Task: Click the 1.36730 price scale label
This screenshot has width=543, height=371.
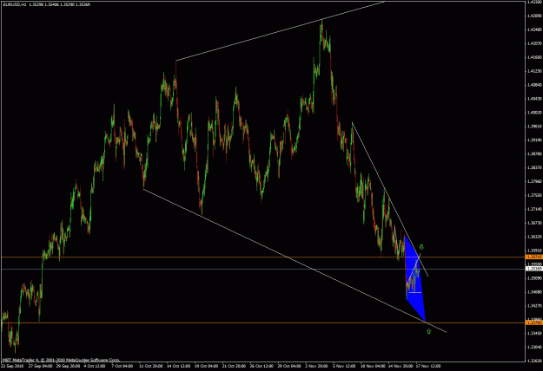Action: (x=534, y=223)
